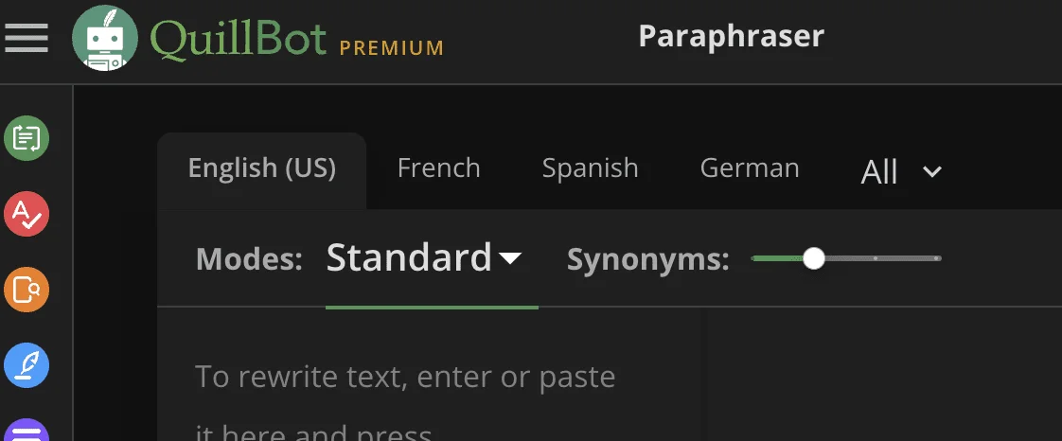
Task: Open the red Grammar Checker sidebar icon
Action: 27,214
